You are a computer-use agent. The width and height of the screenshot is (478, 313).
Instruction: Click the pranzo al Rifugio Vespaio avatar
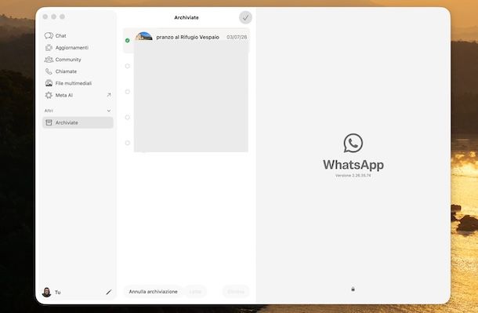(144, 36)
